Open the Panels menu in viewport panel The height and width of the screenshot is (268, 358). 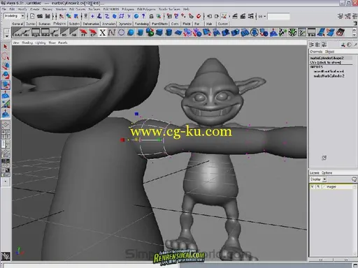point(63,43)
